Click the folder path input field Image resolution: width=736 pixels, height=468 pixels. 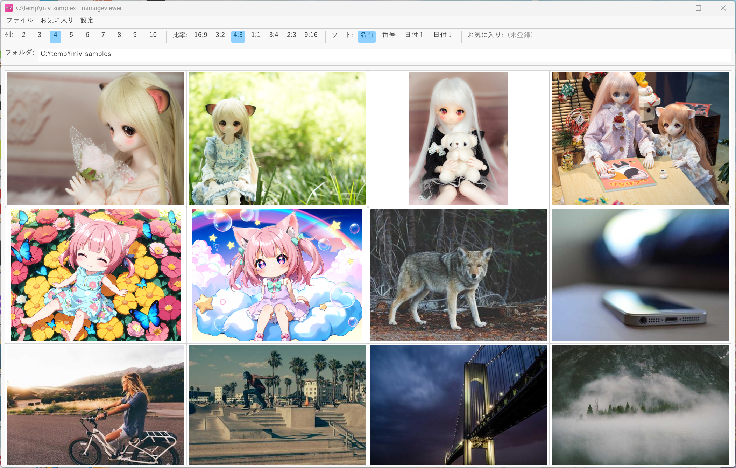point(384,54)
